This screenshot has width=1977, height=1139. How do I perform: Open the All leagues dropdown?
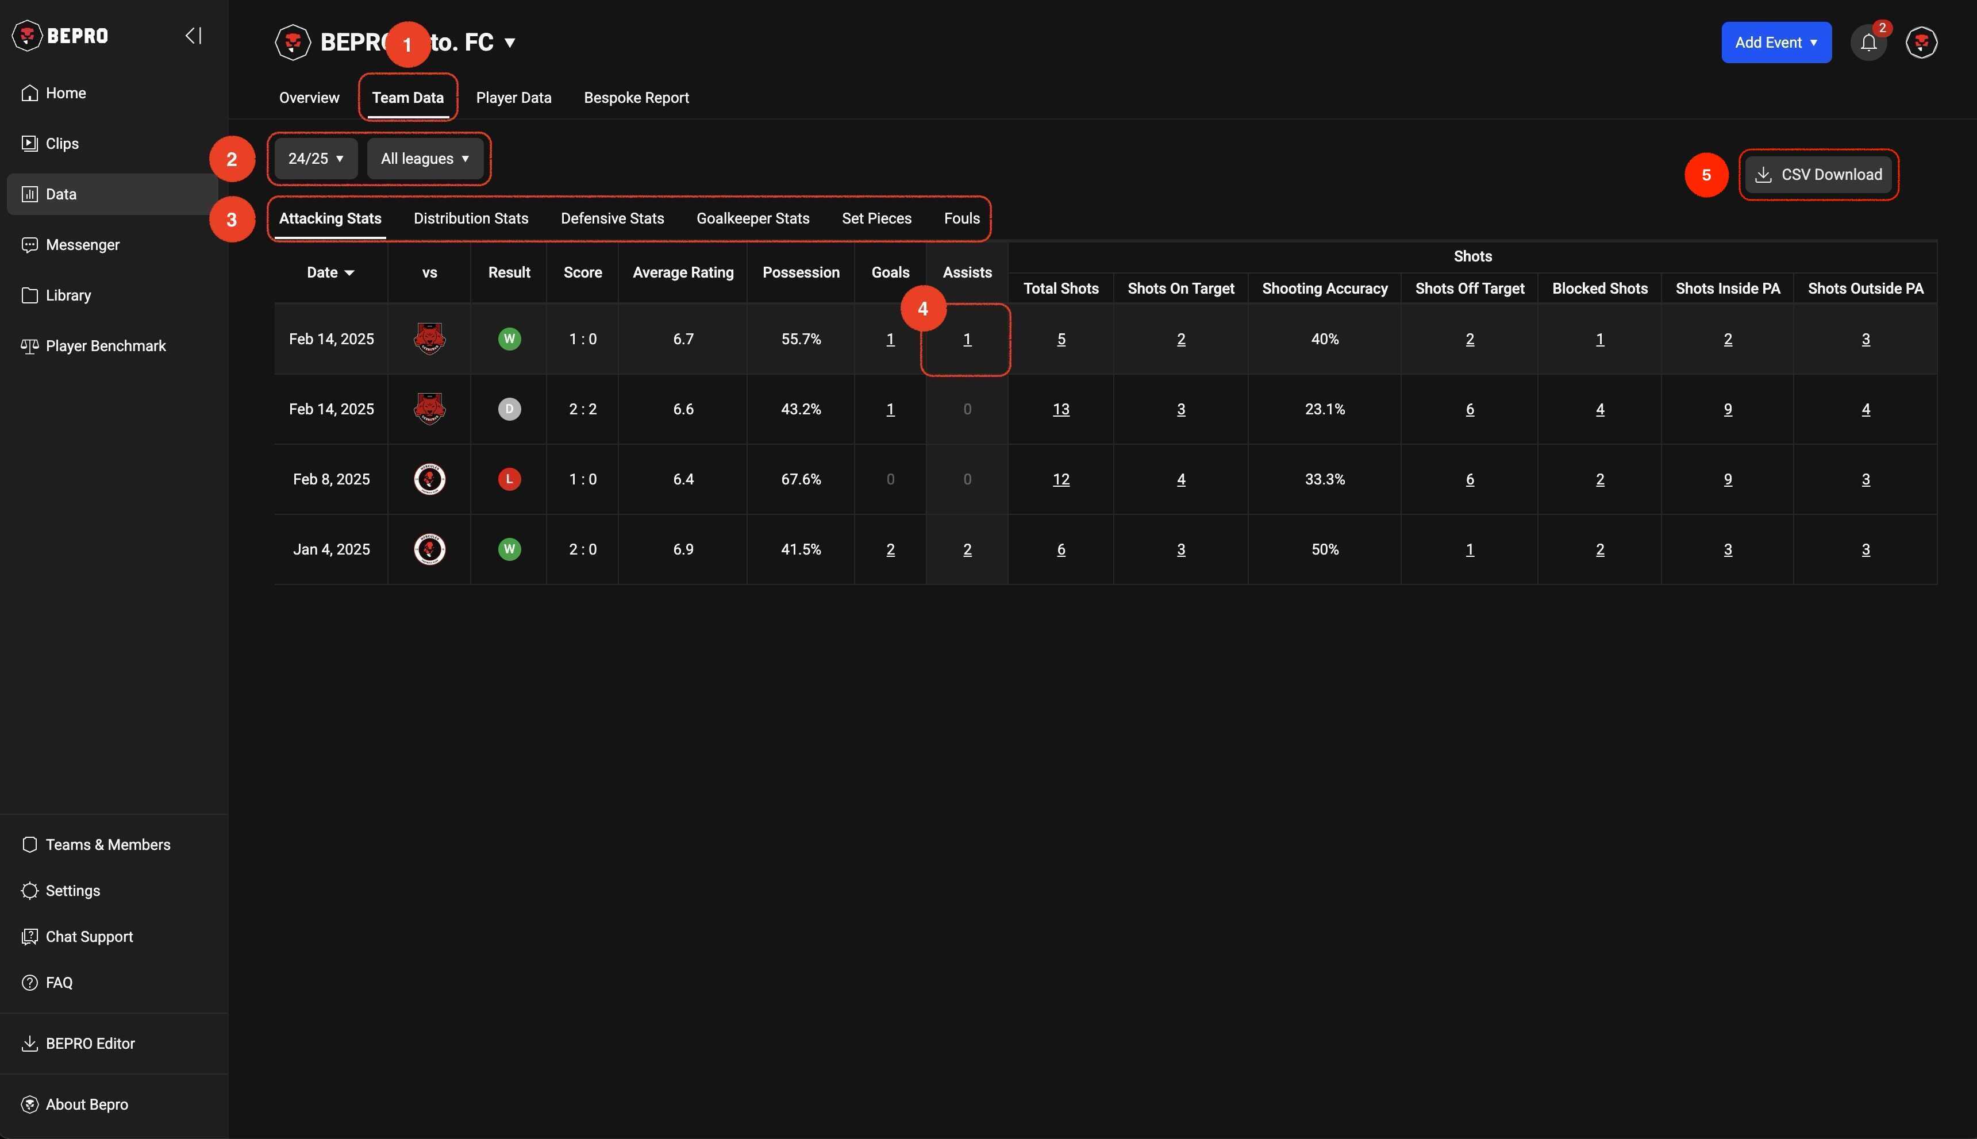pyautogui.click(x=425, y=159)
